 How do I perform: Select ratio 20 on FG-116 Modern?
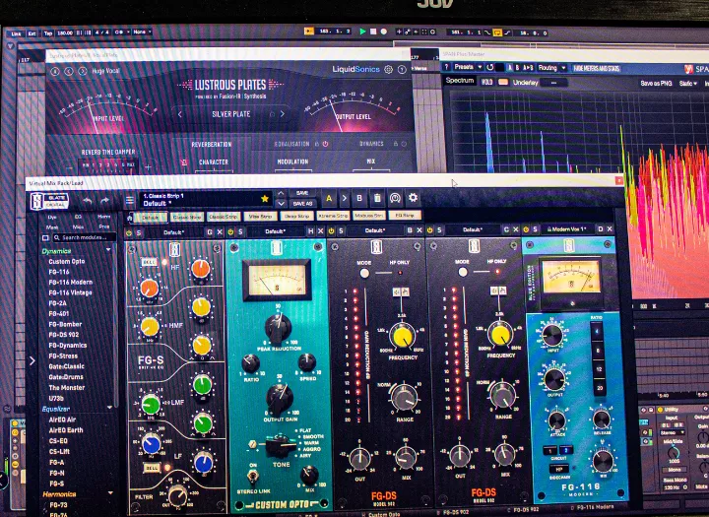(x=599, y=388)
